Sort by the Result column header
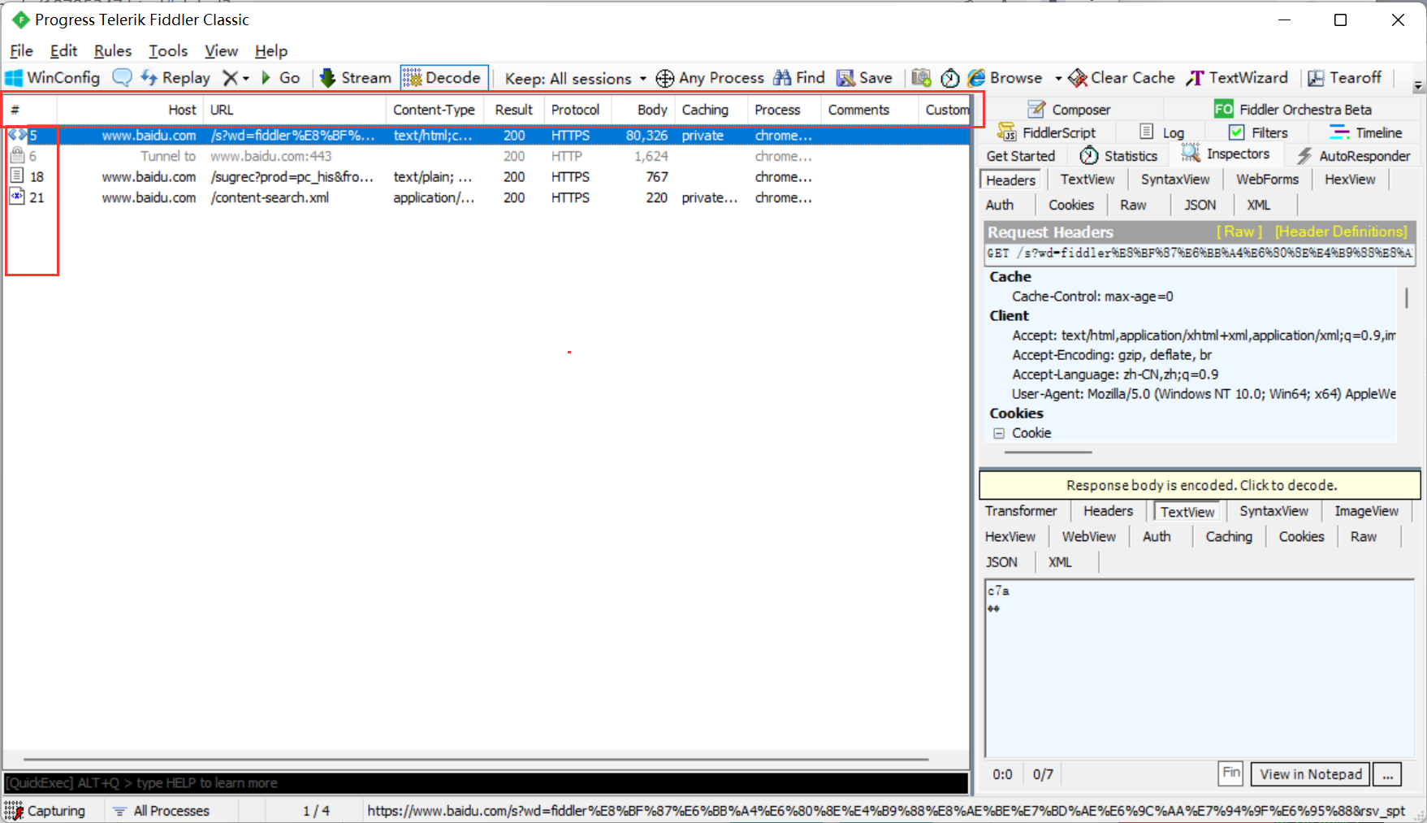Viewport: 1427px width, 823px height. (514, 110)
